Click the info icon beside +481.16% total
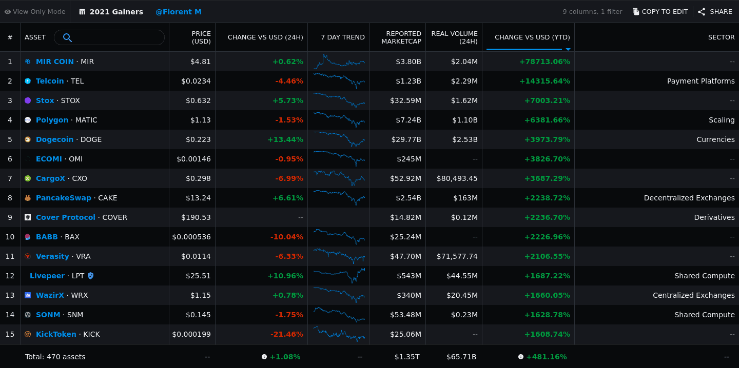Screen dimensions: 739x368 (521, 357)
